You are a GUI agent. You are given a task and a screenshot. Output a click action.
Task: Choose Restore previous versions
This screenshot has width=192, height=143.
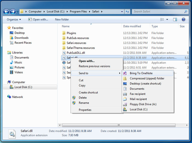pyautogui.click(x=94, y=66)
